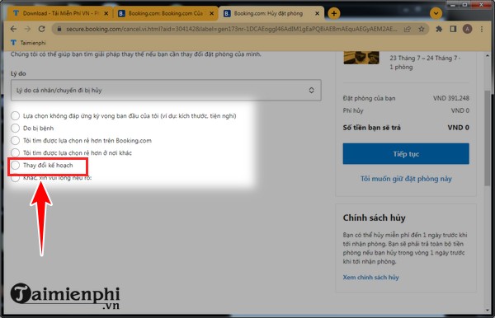The width and height of the screenshot is (495, 318).
Task: Select the 'Khác, xin vui lòng nêu rõ' radio
Action: coord(15,178)
